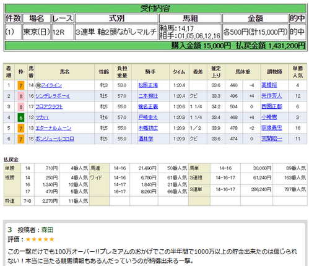Viewport: 309px width, 266px height.
Task: Click the 式別 header in the bet table
Action: coord(116,19)
